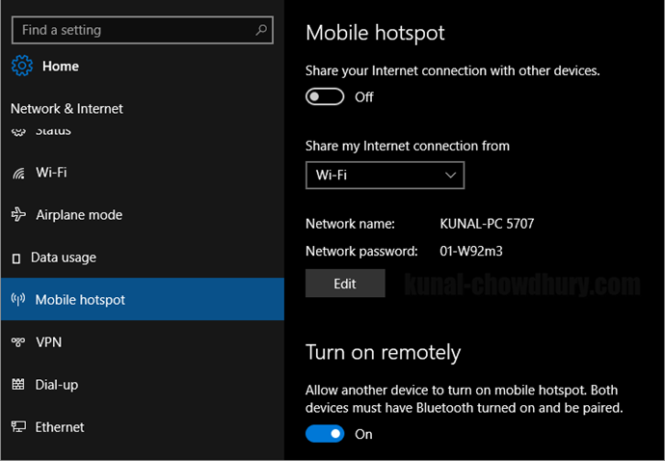Click the partially hidden Status icon

(x=18, y=132)
